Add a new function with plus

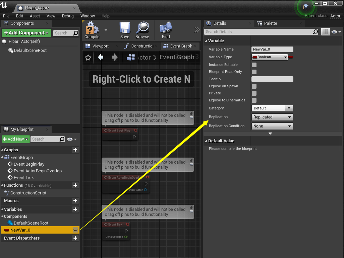coord(75,185)
